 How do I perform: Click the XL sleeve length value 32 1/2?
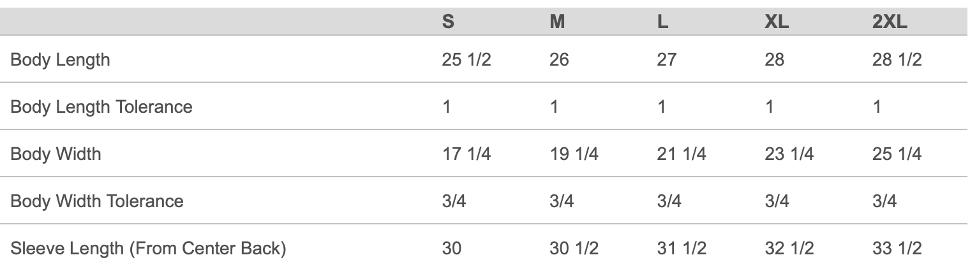coord(789,248)
